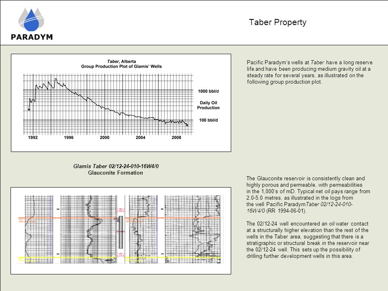Click the last data point marker on production curve

click(x=187, y=125)
